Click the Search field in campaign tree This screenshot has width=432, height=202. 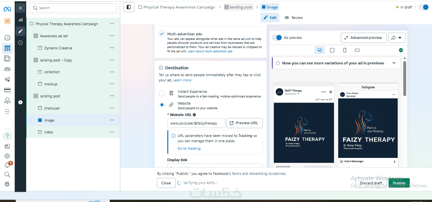point(73,8)
